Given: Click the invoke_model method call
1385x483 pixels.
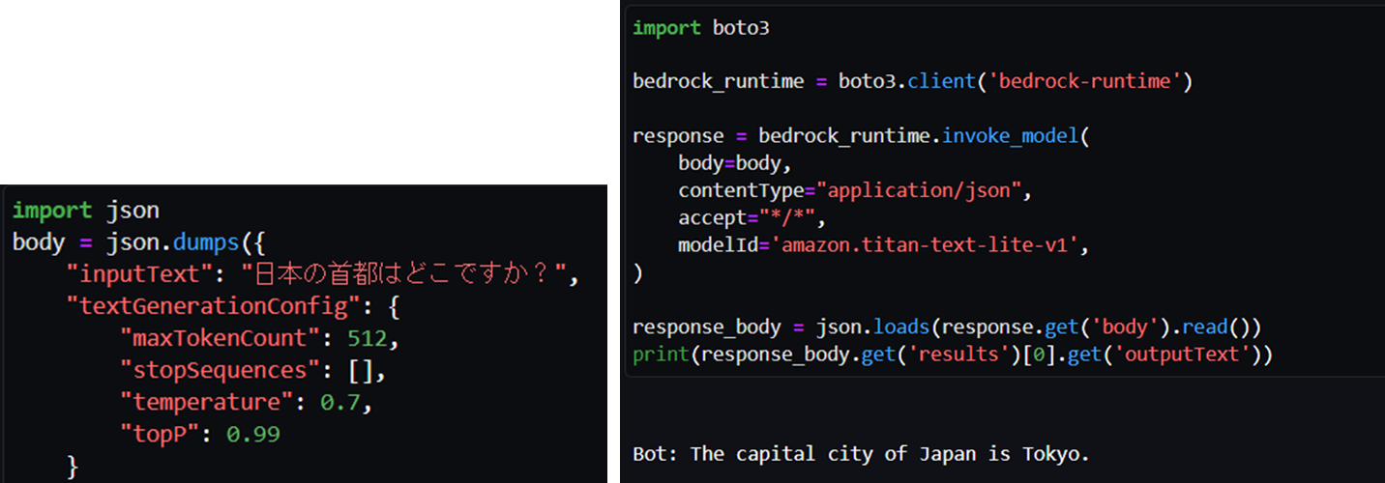Looking at the screenshot, I should pos(1010,136).
